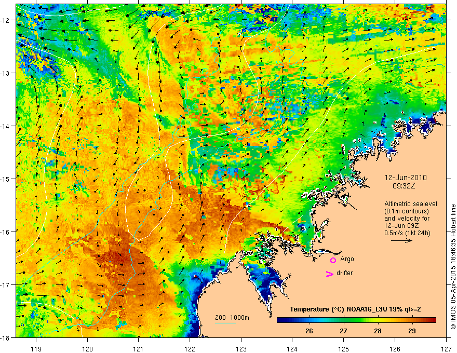Click the 'Altimetric sealevel' caption line
The height and width of the screenshot is (353, 457).
pos(411,204)
